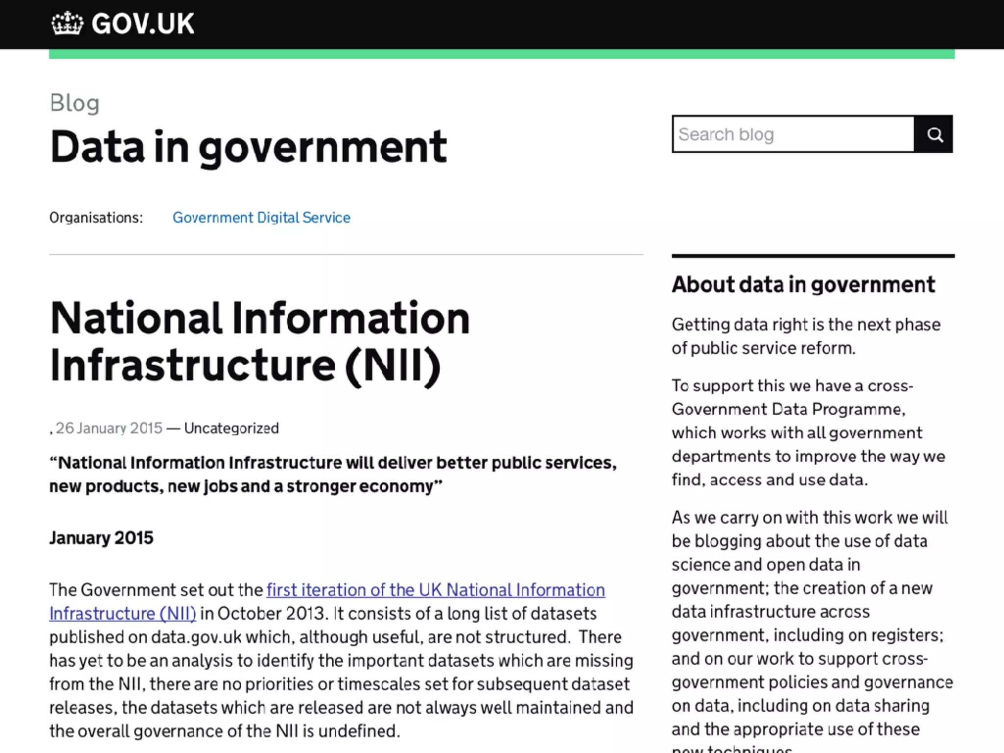Click the '26 January 2015' post date
Image resolution: width=1004 pixels, height=753 pixels.
click(x=109, y=428)
